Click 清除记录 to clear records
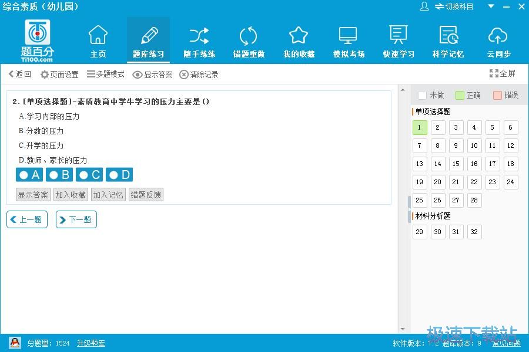This screenshot has width=529, height=352. (199, 75)
